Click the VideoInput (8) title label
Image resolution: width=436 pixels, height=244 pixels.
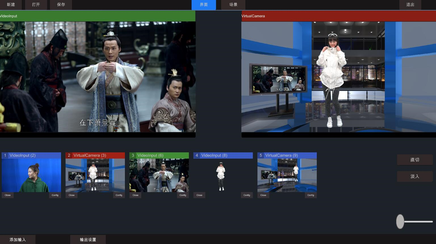tap(214, 155)
